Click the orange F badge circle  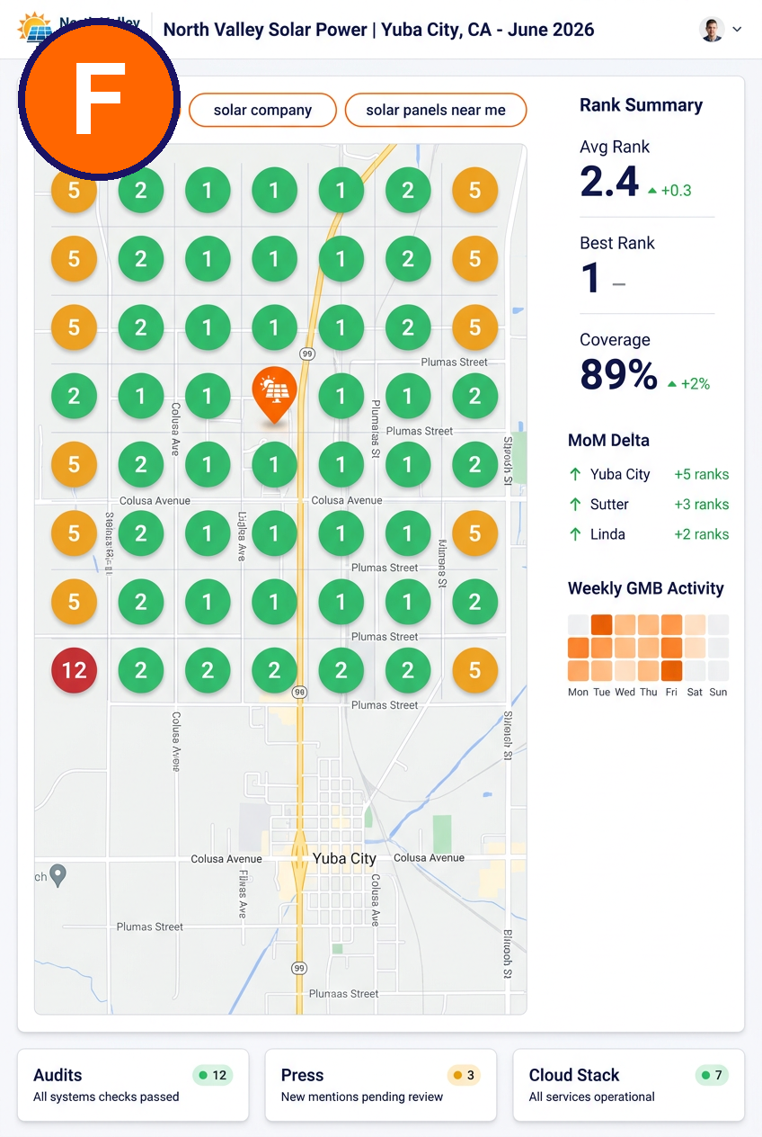click(x=99, y=100)
